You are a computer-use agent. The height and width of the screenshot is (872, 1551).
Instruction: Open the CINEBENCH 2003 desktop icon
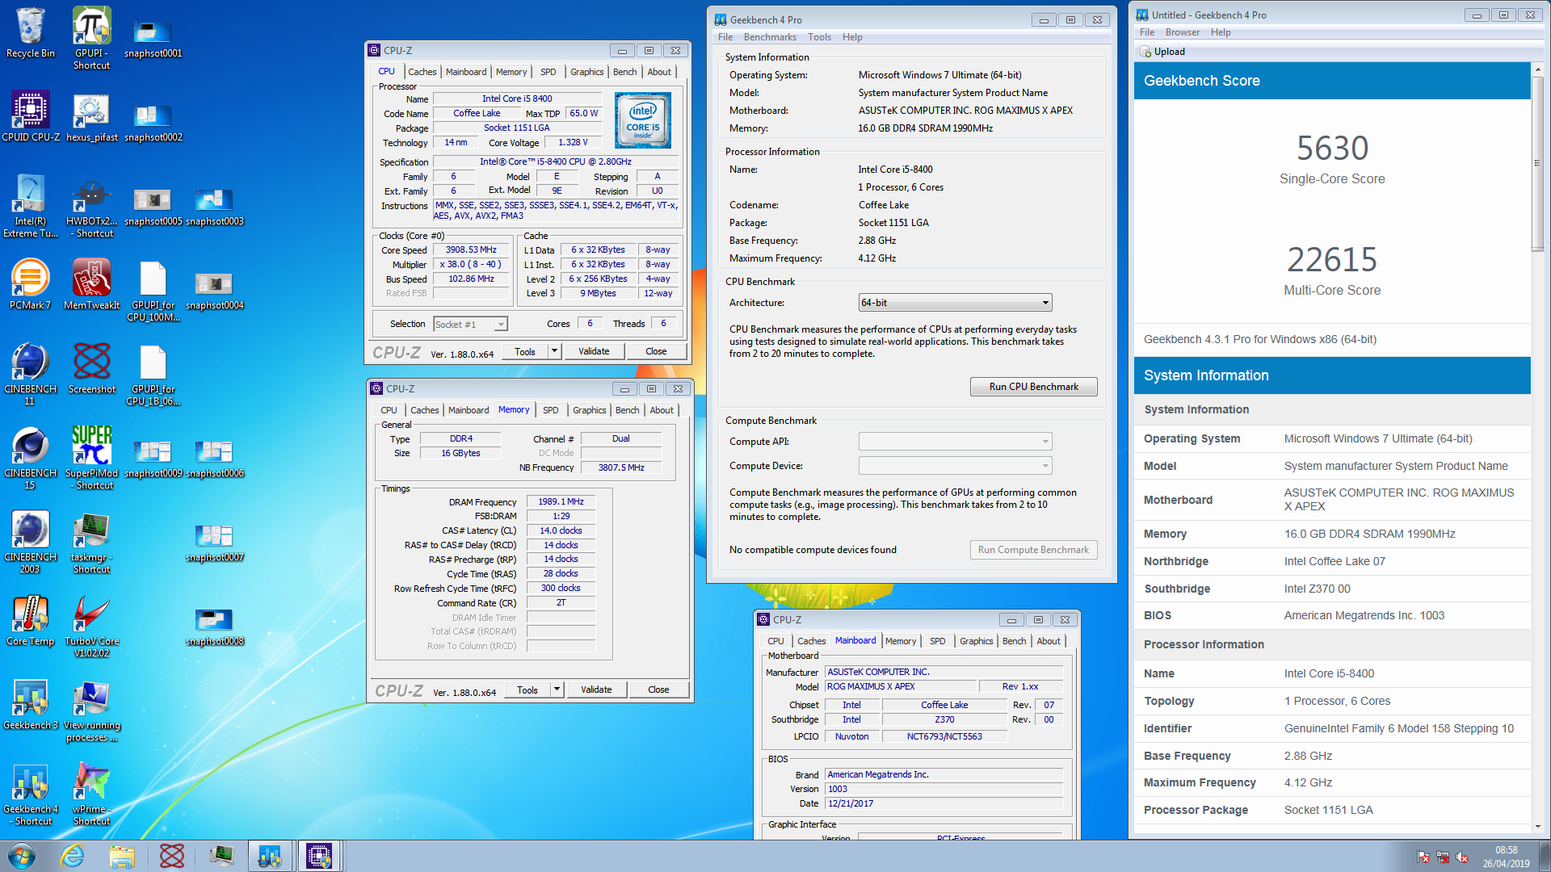tap(31, 543)
